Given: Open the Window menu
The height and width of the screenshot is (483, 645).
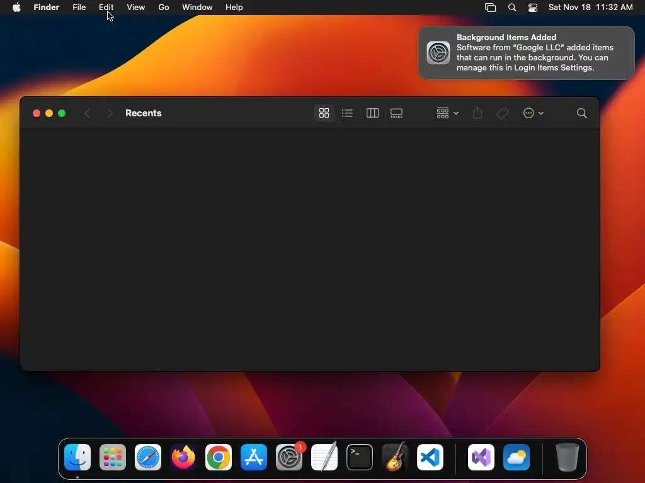Looking at the screenshot, I should pyautogui.click(x=197, y=7).
